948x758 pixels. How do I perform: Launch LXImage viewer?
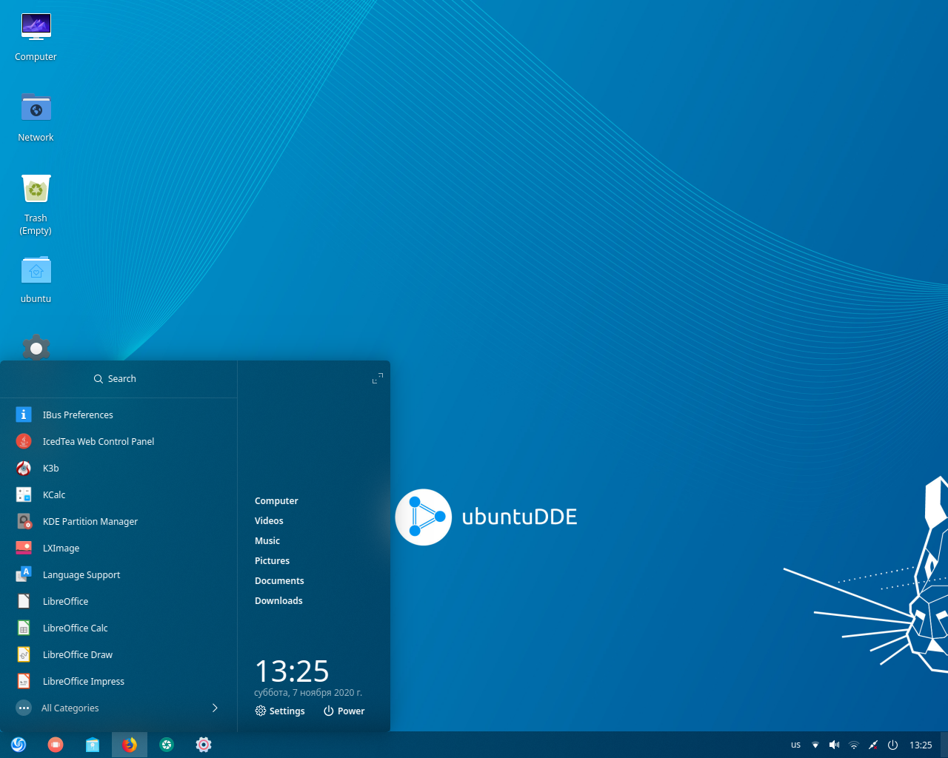click(61, 548)
